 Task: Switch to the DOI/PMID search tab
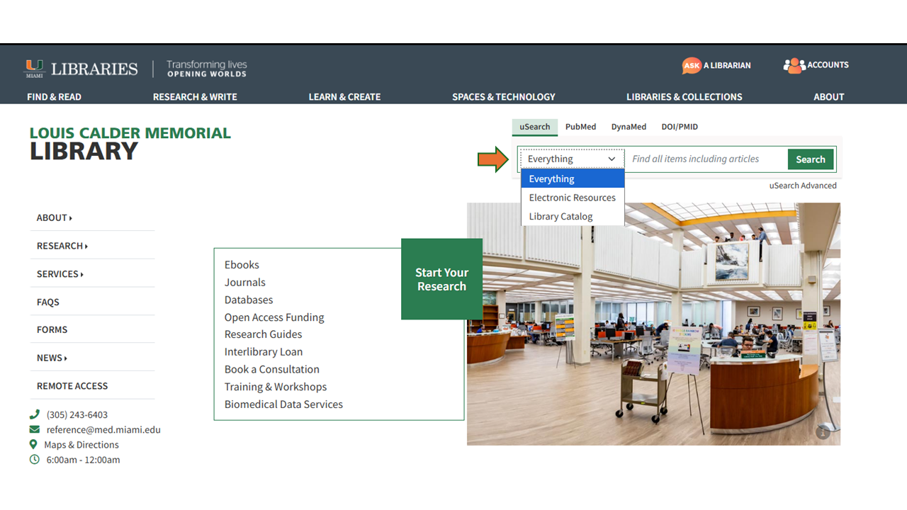pos(679,127)
